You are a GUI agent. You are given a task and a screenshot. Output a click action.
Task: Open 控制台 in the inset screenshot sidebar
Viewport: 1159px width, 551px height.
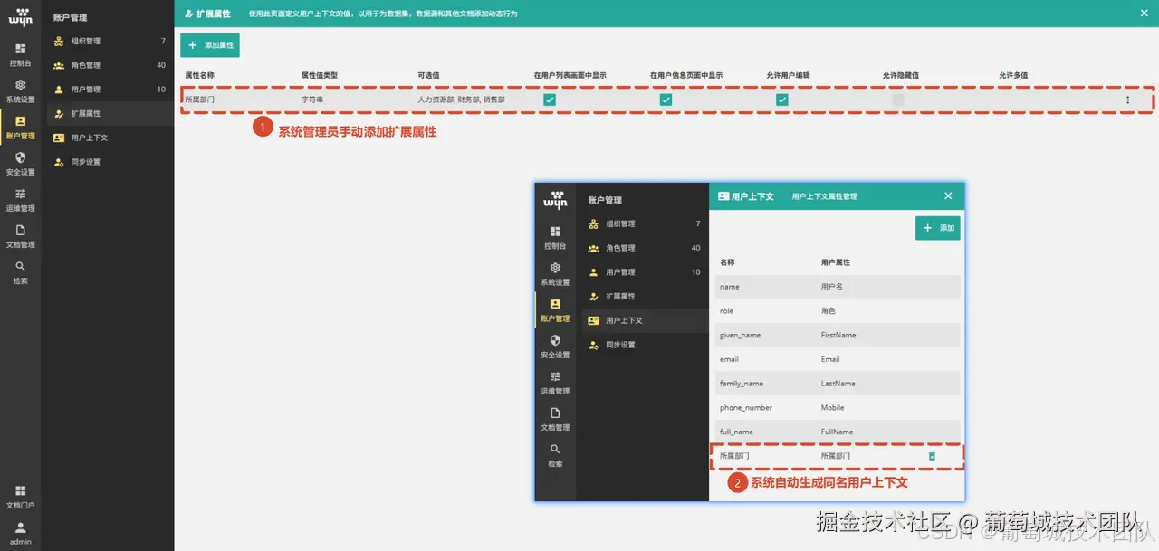pos(555,237)
